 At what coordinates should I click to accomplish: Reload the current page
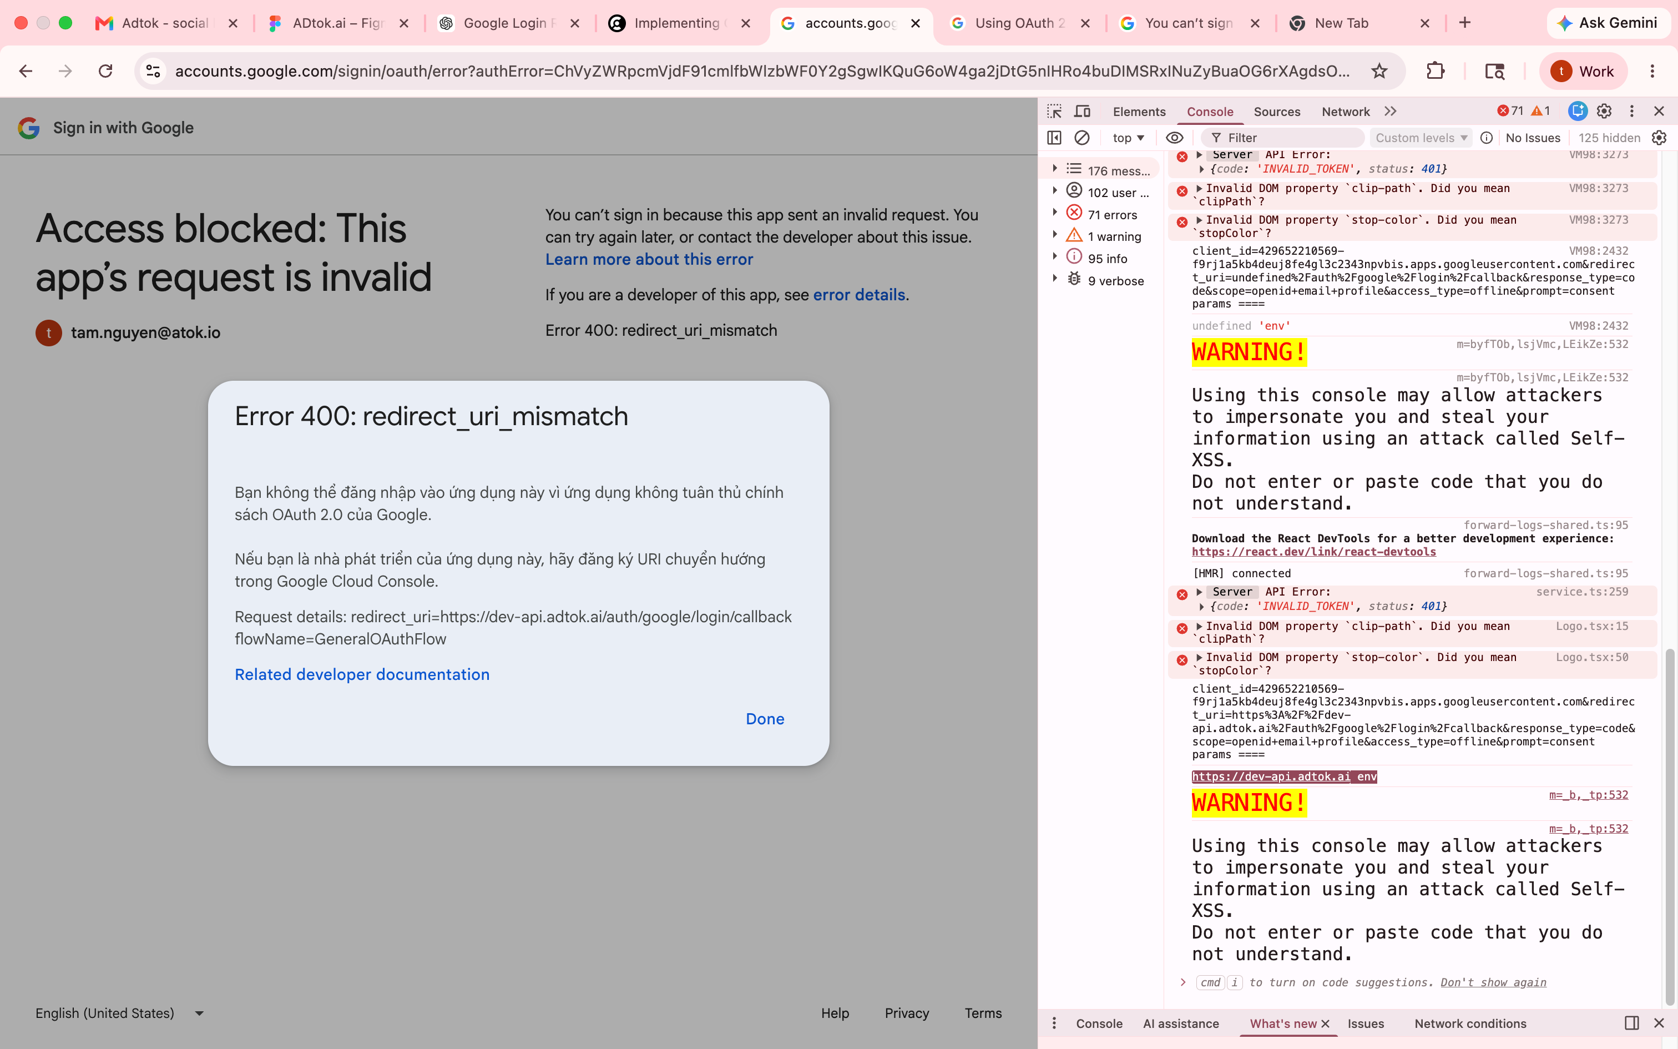click(x=105, y=71)
